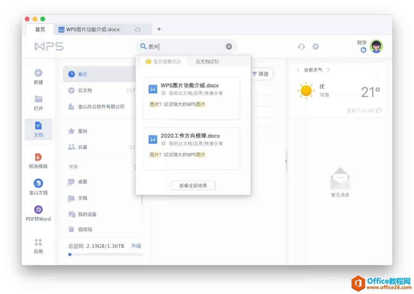Go to next card with right chevron
The width and height of the screenshot is (414, 294).
pyautogui.click(x=328, y=70)
